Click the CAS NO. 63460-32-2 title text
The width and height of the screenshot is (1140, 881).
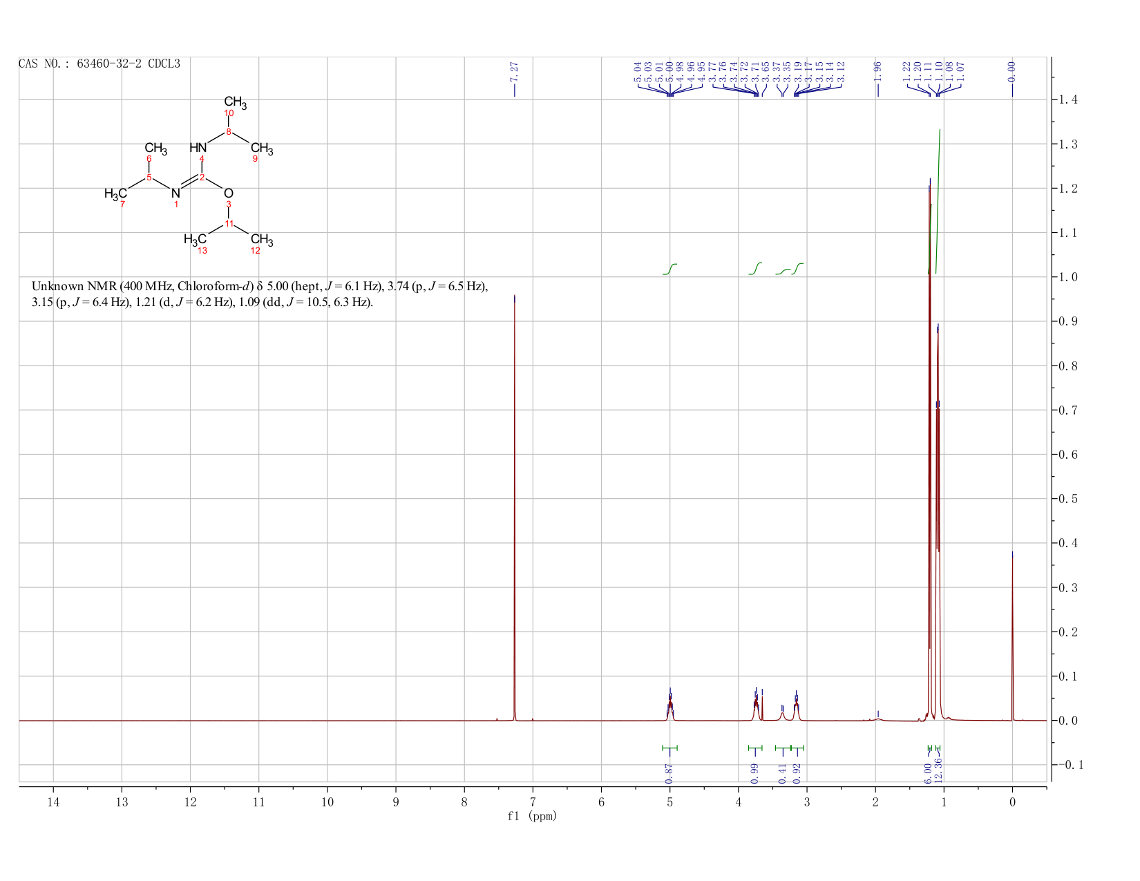99,64
